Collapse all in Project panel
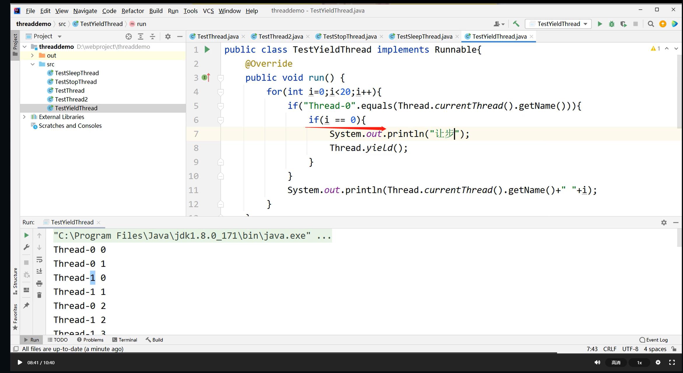Screen dimensions: 683x373 click(152, 36)
